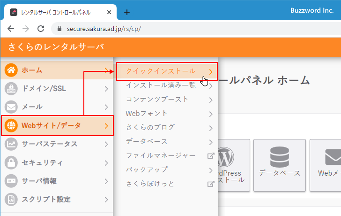Click the browser forward arrow
341x216 pixels.
click(26, 29)
